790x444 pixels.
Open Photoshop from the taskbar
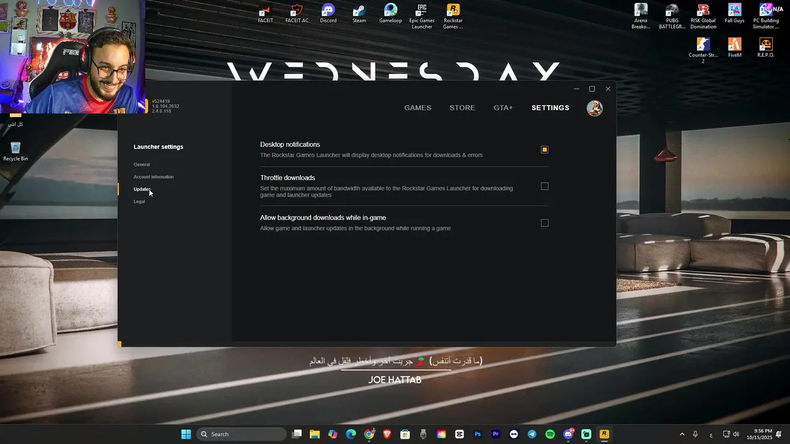478,434
